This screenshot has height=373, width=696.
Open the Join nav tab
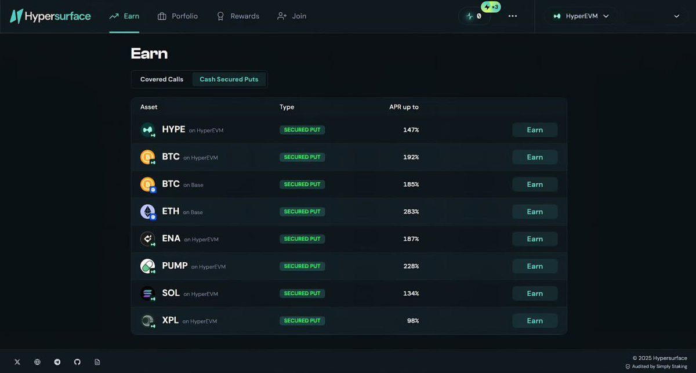(x=291, y=16)
